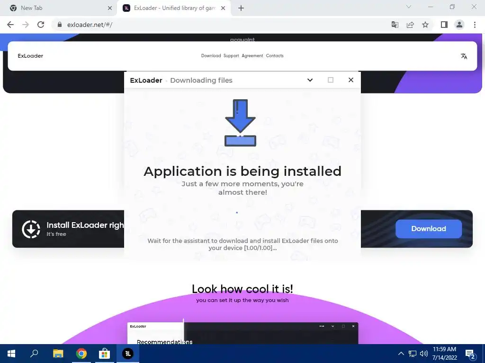Click the site lock security icon
485x363 pixels.
(60, 25)
